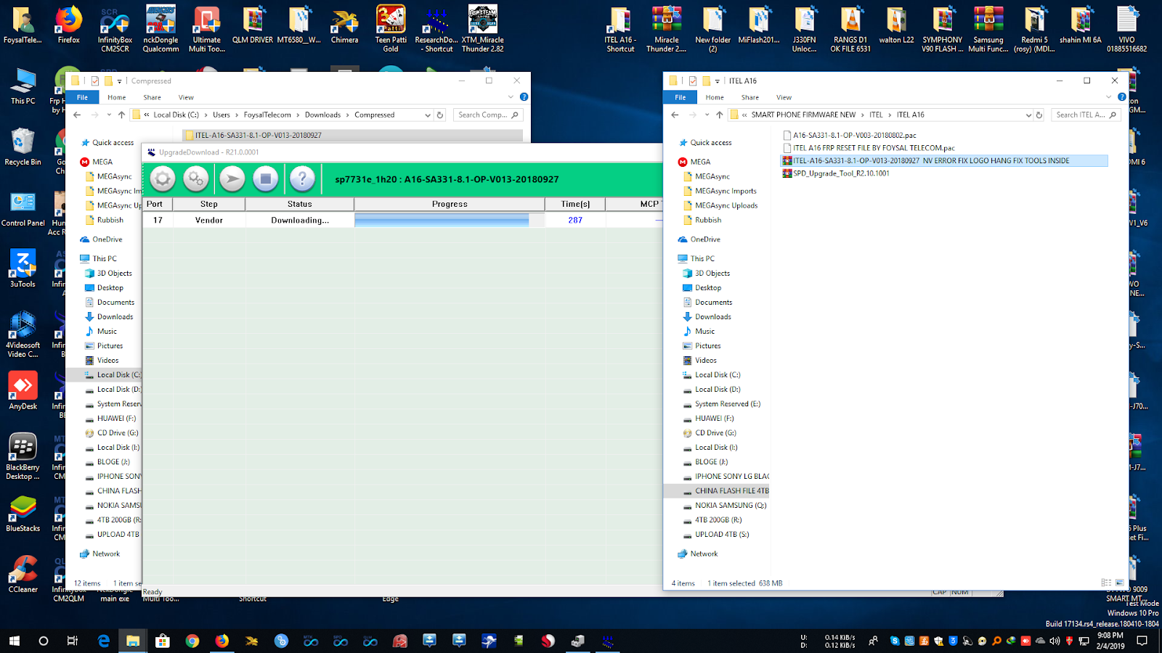Screen dimensions: 1162x653
Task: Open the File tab in ITEL A16 window
Action: tap(680, 97)
